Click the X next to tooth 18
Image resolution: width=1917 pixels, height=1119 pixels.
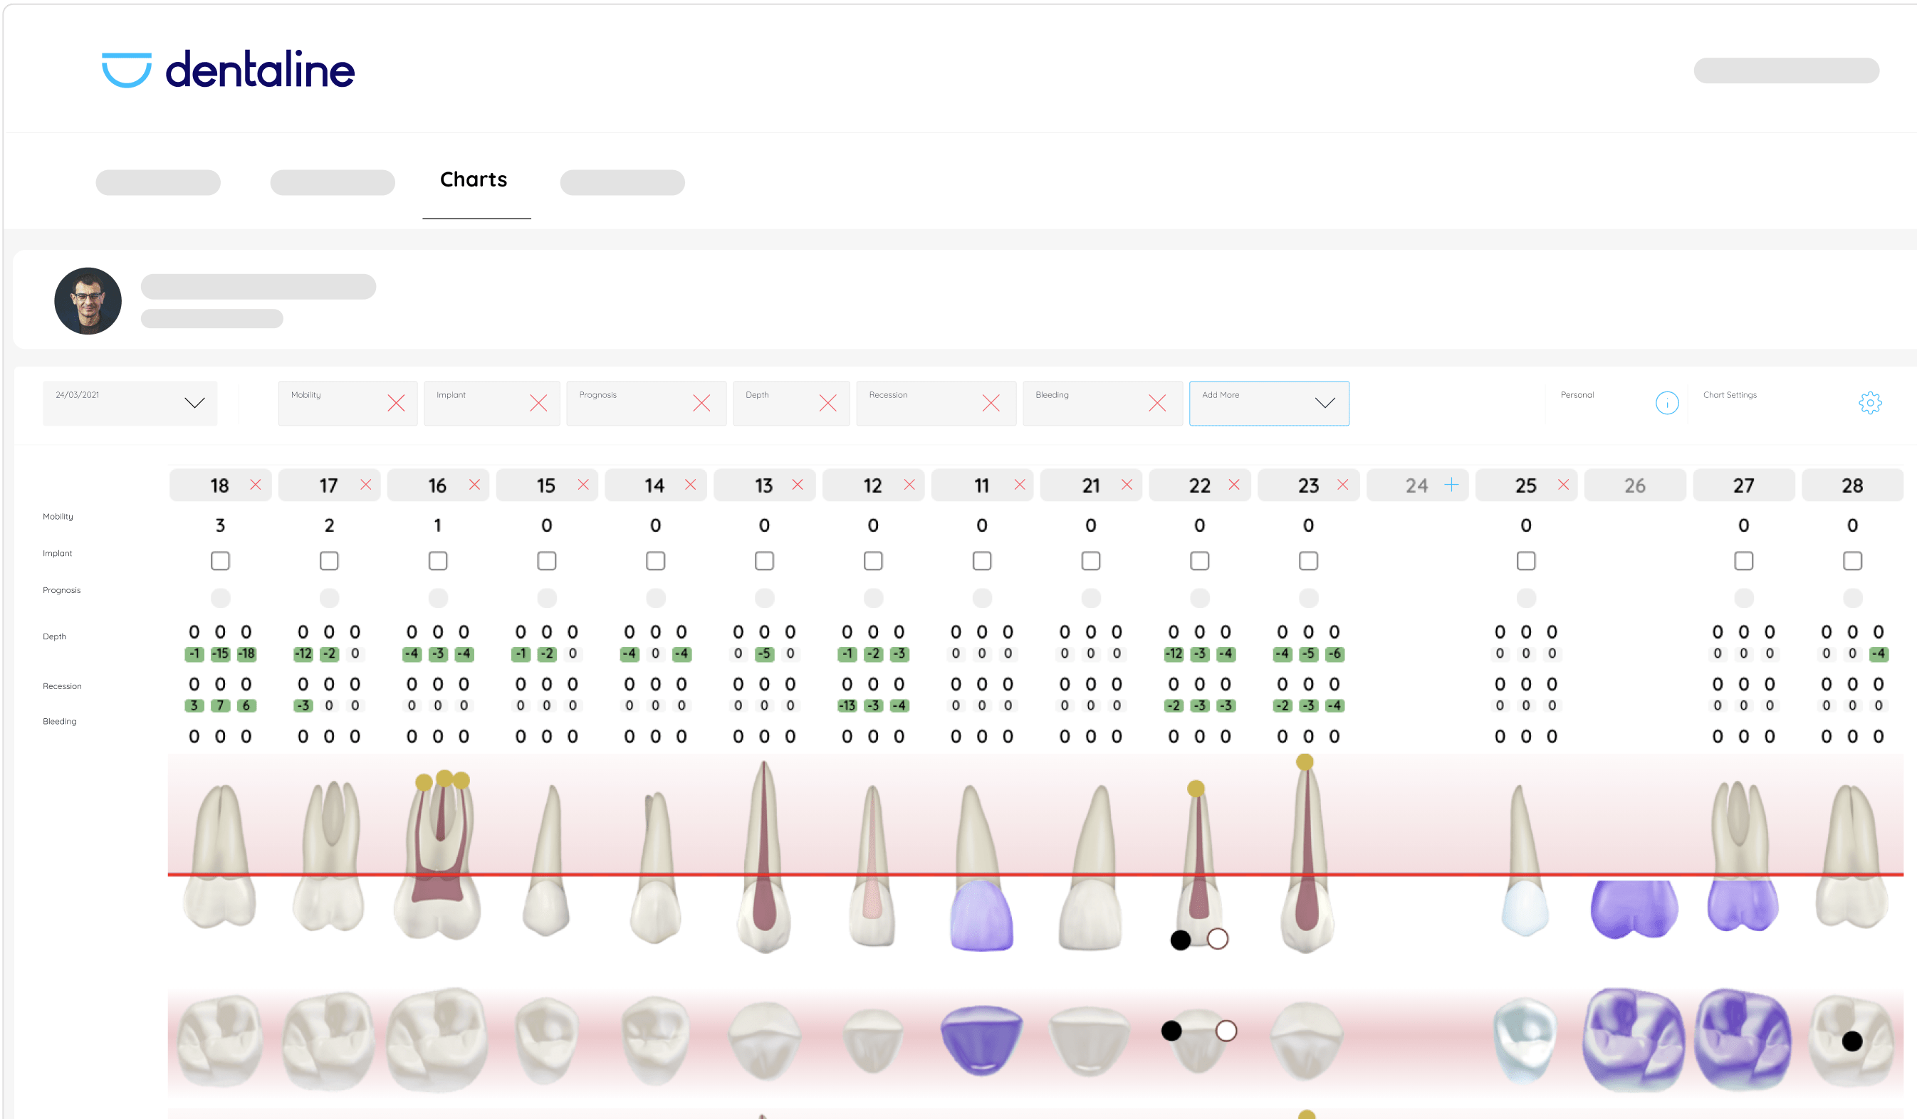point(256,485)
